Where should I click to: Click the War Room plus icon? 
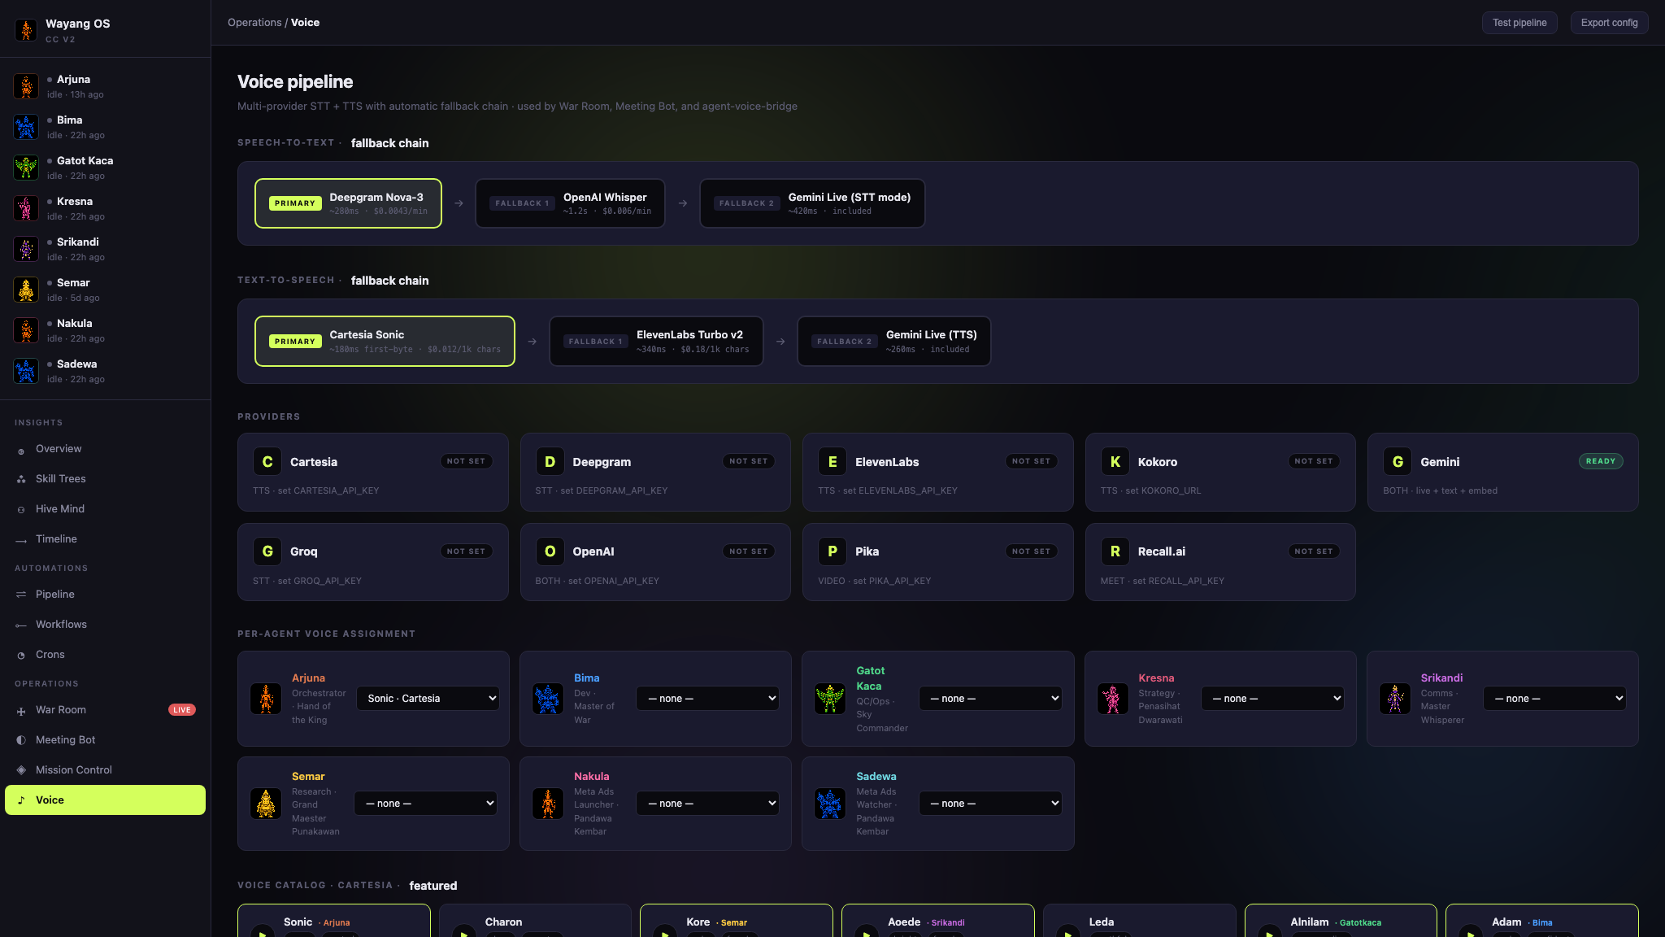(x=21, y=711)
